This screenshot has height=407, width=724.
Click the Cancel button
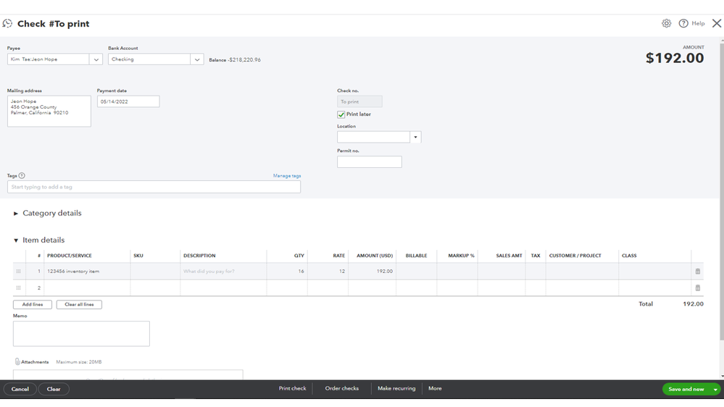20,389
